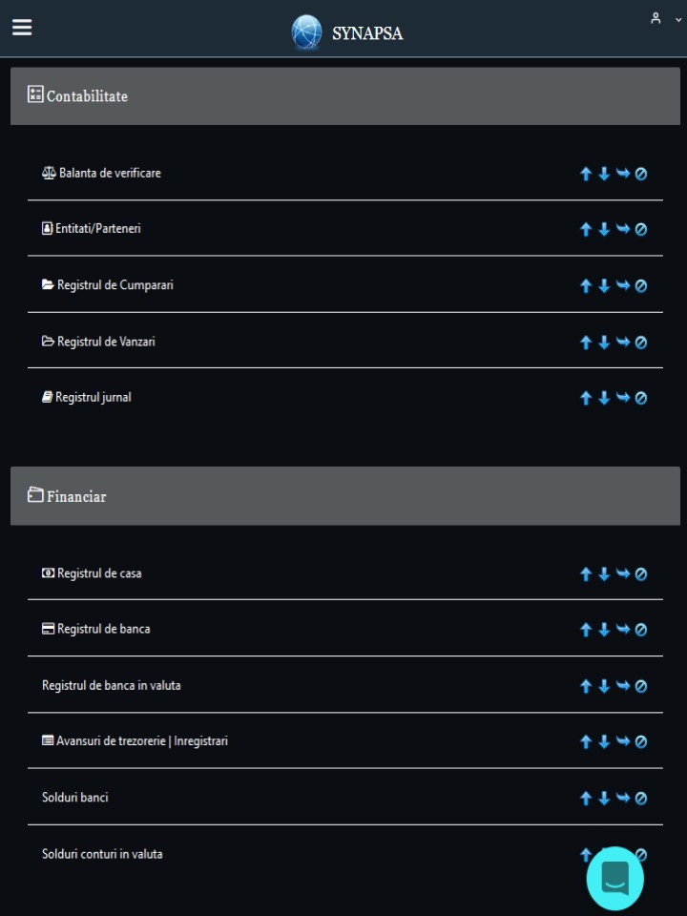Collapse the Financiar section header
Screen dimensions: 687x916
point(345,496)
